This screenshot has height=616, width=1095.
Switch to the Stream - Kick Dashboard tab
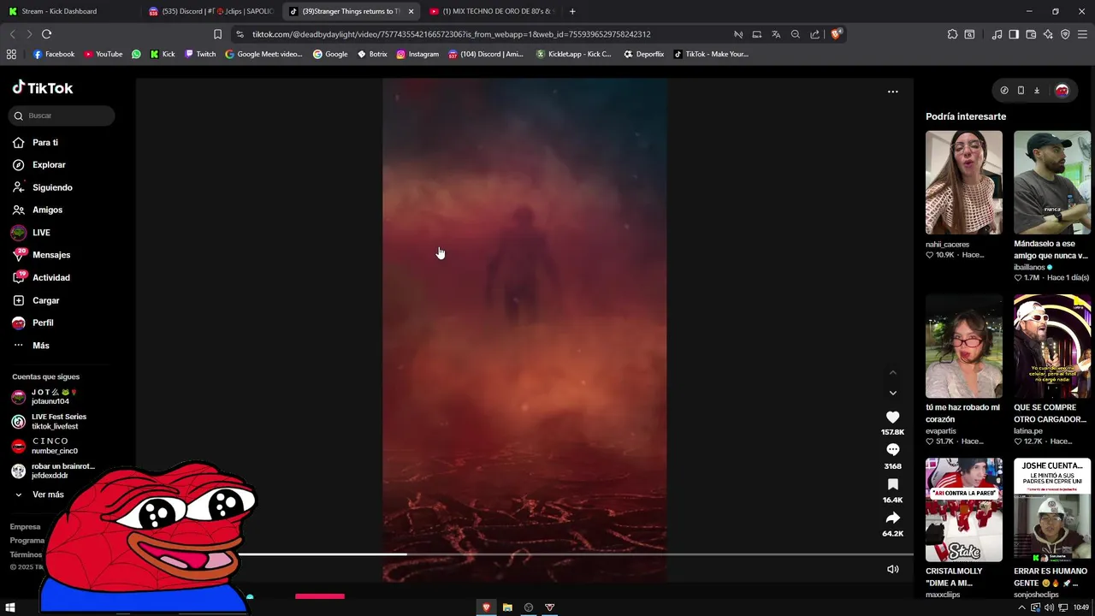72,11
